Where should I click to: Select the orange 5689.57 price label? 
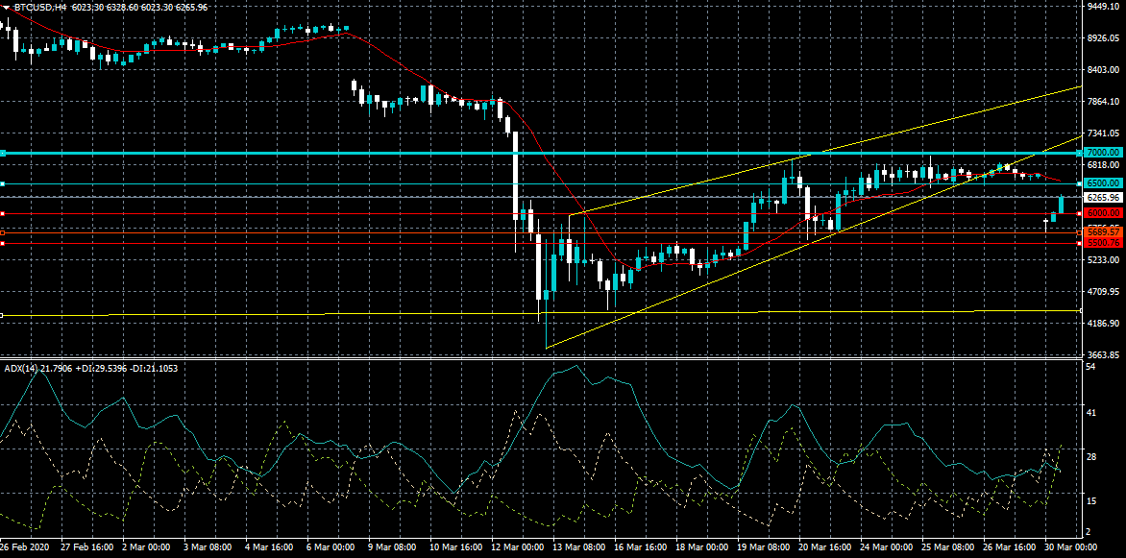coord(1103,232)
